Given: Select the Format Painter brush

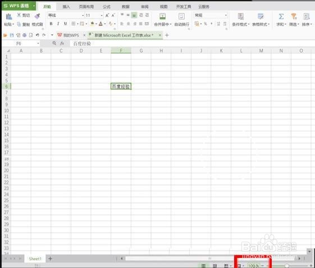Looking at the screenshot, I should [37, 16].
